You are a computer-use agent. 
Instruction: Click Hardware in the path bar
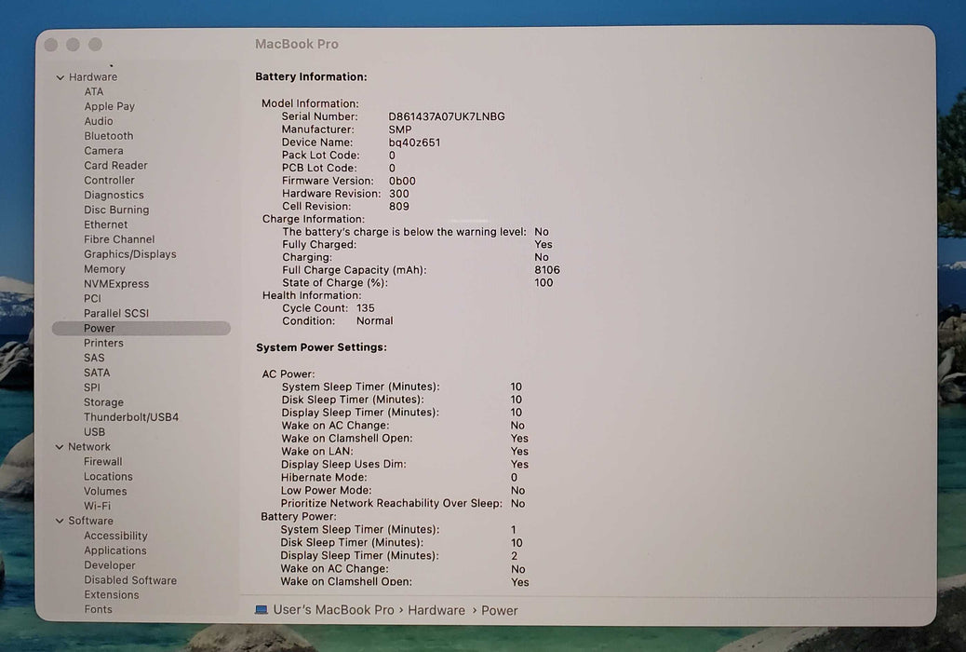436,610
